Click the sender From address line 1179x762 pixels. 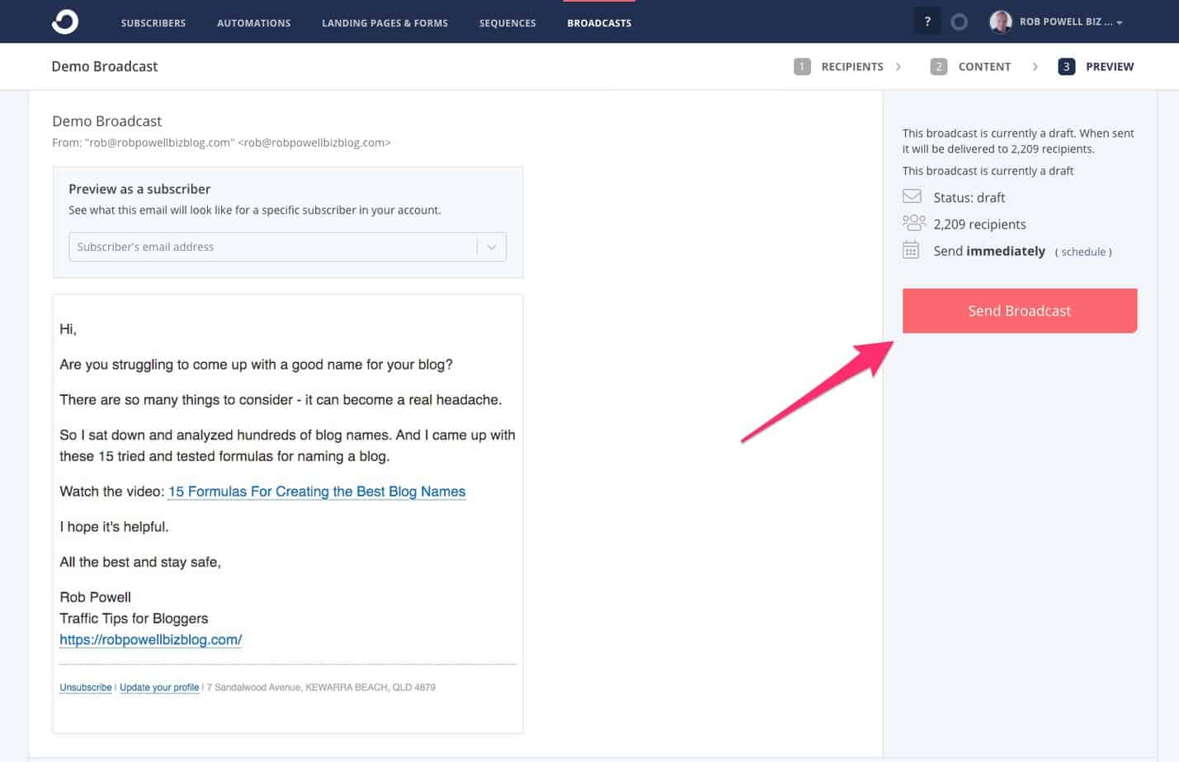pos(221,143)
